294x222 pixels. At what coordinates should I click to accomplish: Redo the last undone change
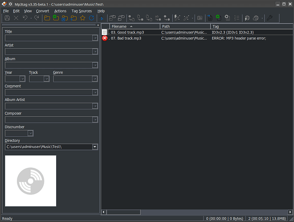coord(37,18)
